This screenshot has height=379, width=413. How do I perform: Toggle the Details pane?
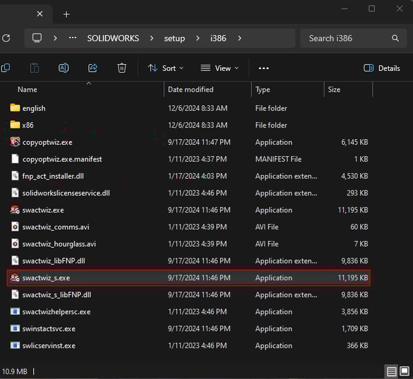coord(382,68)
